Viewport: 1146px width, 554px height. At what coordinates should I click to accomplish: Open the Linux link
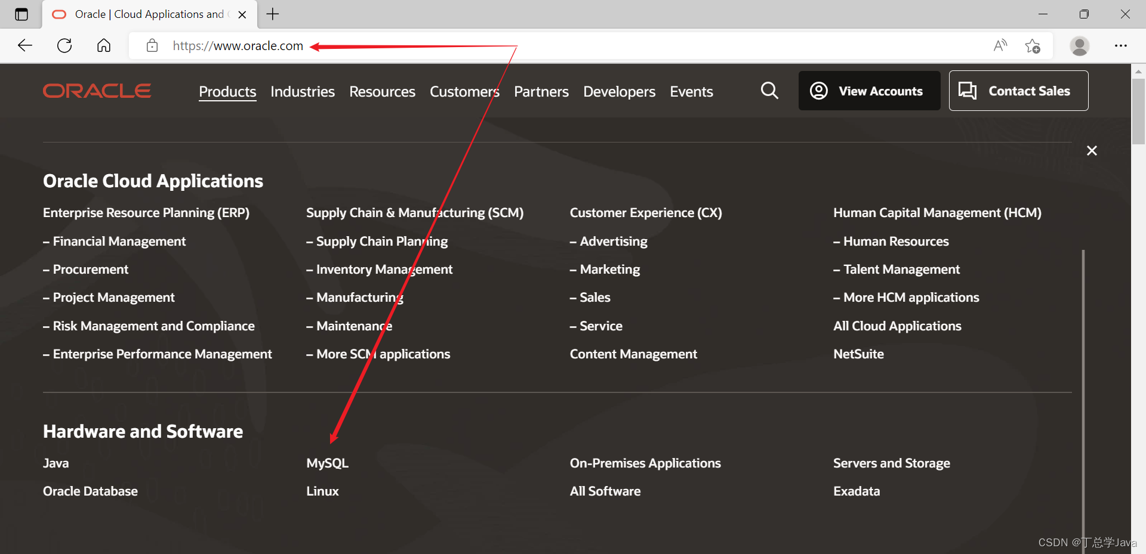pos(322,491)
